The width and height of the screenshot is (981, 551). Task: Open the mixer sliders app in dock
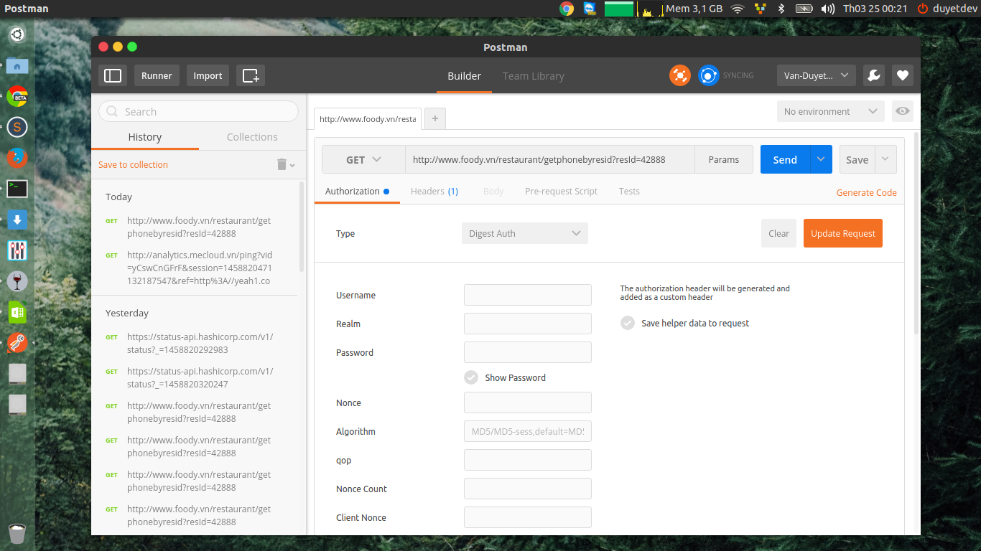[x=17, y=250]
